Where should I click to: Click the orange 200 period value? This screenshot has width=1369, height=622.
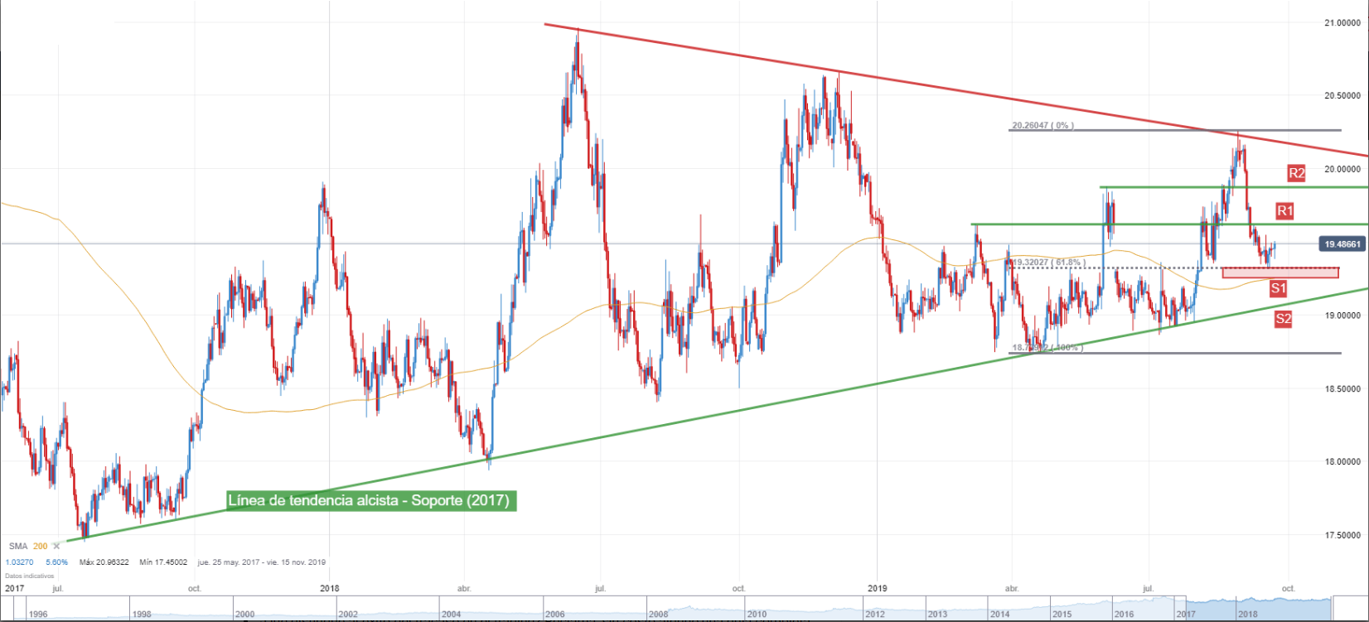[40, 546]
